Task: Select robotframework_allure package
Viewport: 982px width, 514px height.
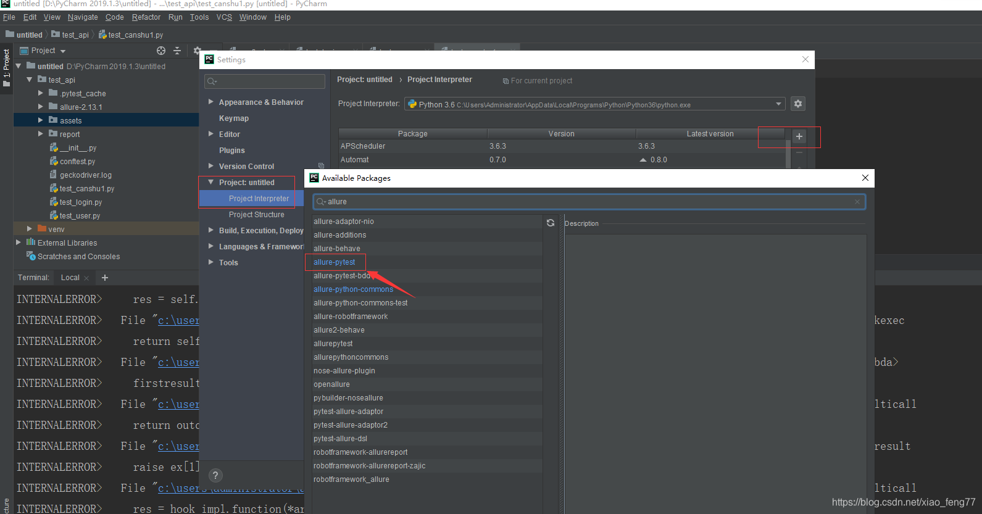Action: tap(351, 479)
